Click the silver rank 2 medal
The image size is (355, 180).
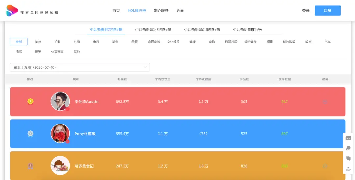[x=30, y=134]
